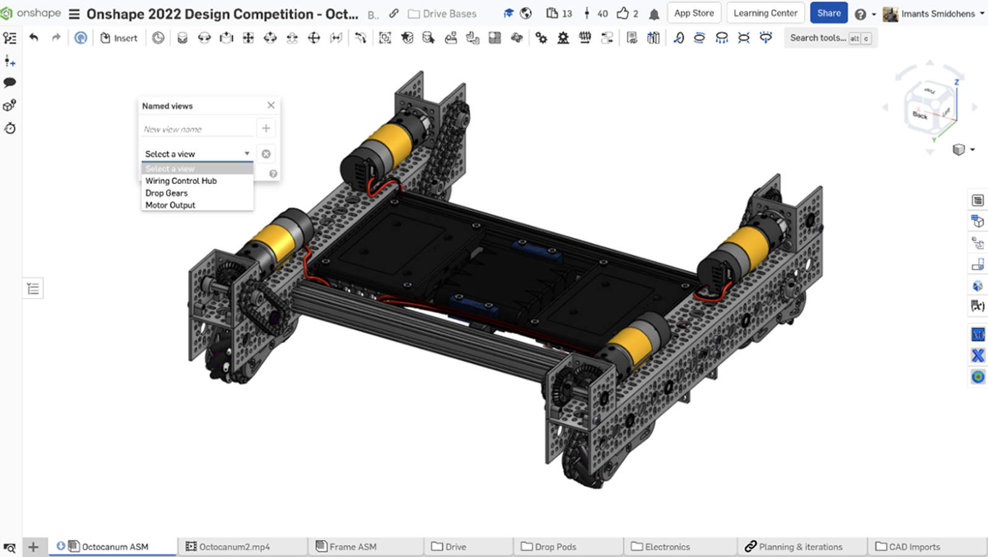Open the Electronics tab
This screenshot has height=557, width=988.
coord(668,547)
